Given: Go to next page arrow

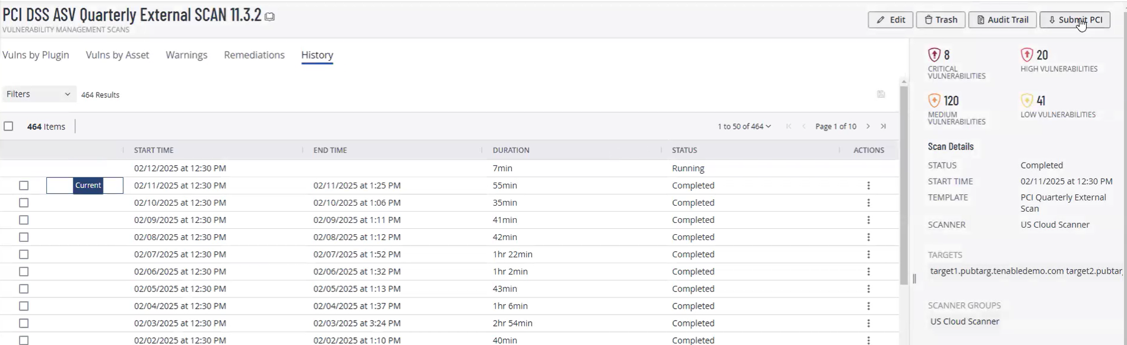Looking at the screenshot, I should coord(868,126).
